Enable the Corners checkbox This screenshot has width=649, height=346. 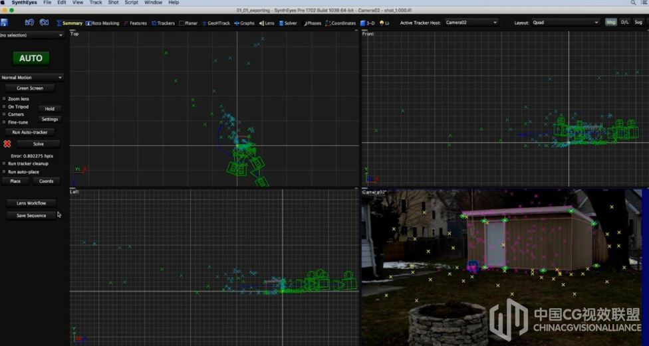[x=4, y=114]
